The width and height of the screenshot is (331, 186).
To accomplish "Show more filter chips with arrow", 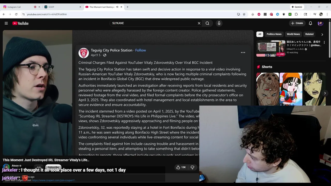I will pos(322,34).
